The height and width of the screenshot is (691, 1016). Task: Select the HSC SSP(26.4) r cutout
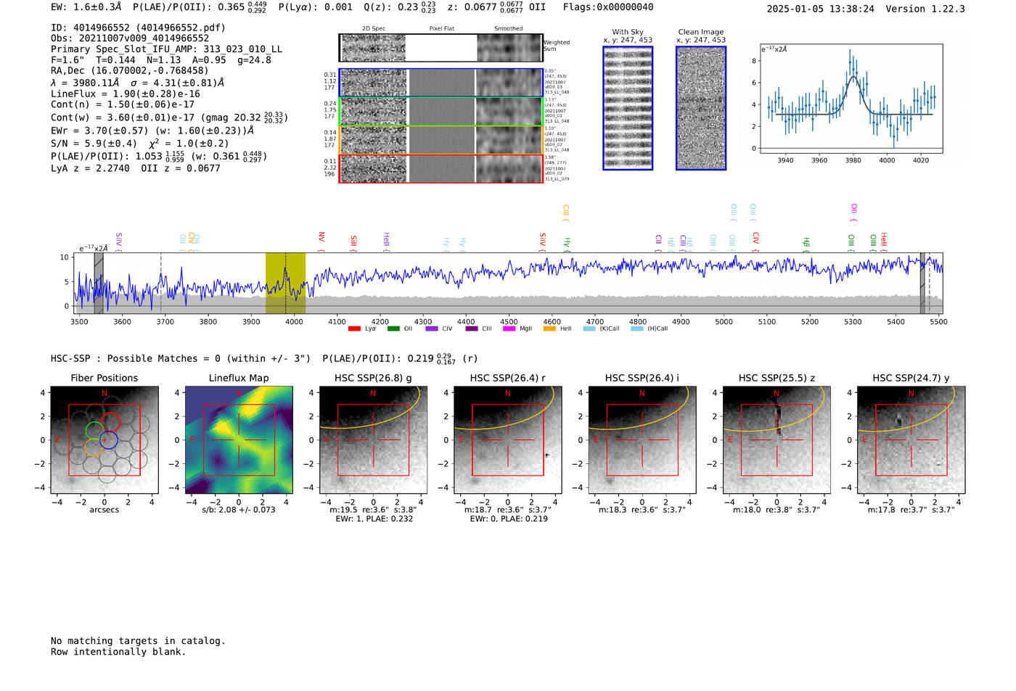[508, 439]
